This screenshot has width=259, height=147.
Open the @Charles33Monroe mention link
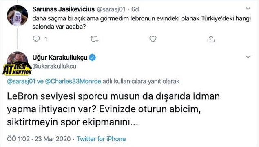[73, 81]
